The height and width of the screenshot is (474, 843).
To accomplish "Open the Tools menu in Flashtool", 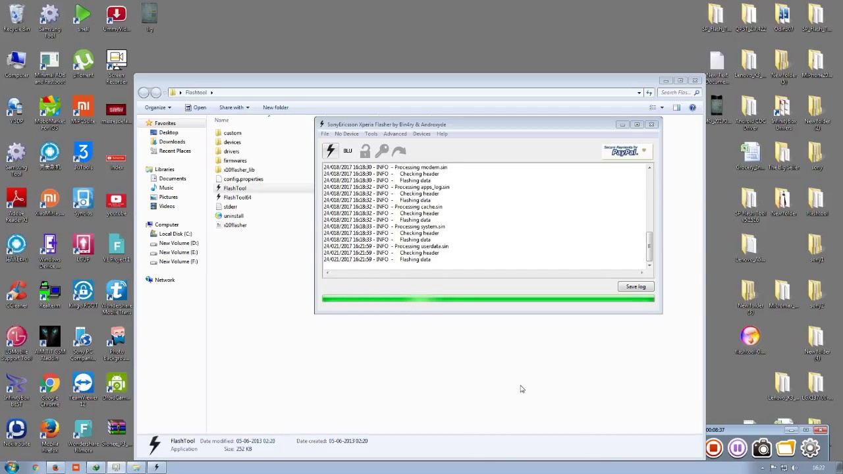I will (x=371, y=134).
